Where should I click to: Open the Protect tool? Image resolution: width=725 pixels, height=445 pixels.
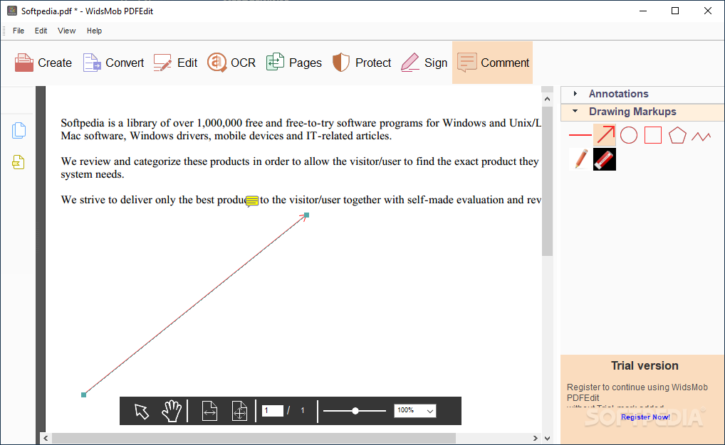[362, 63]
